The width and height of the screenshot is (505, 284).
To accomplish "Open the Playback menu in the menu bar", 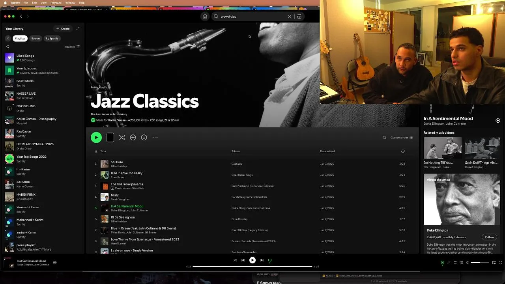I will pos(56,3).
